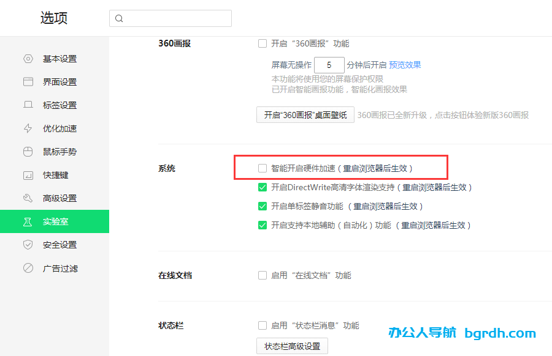Click the 实验室 flask icon
Image resolution: width=552 pixels, height=356 pixels.
pos(28,221)
